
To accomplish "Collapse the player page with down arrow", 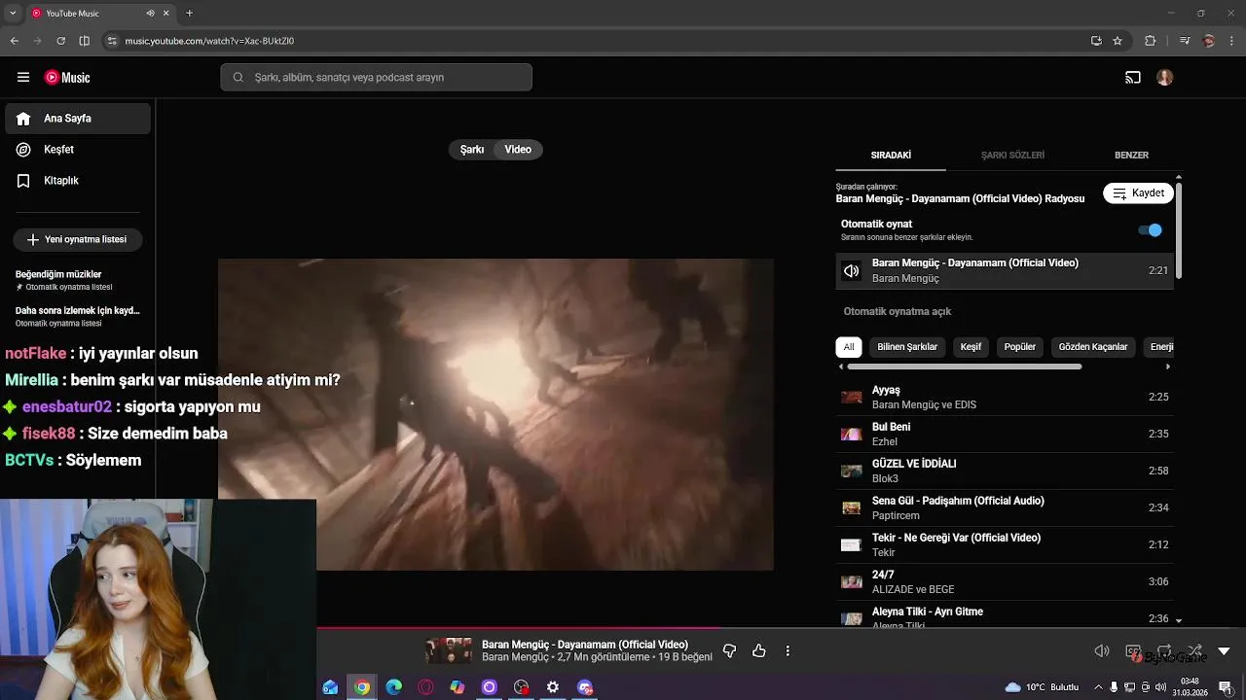I will tap(1225, 650).
